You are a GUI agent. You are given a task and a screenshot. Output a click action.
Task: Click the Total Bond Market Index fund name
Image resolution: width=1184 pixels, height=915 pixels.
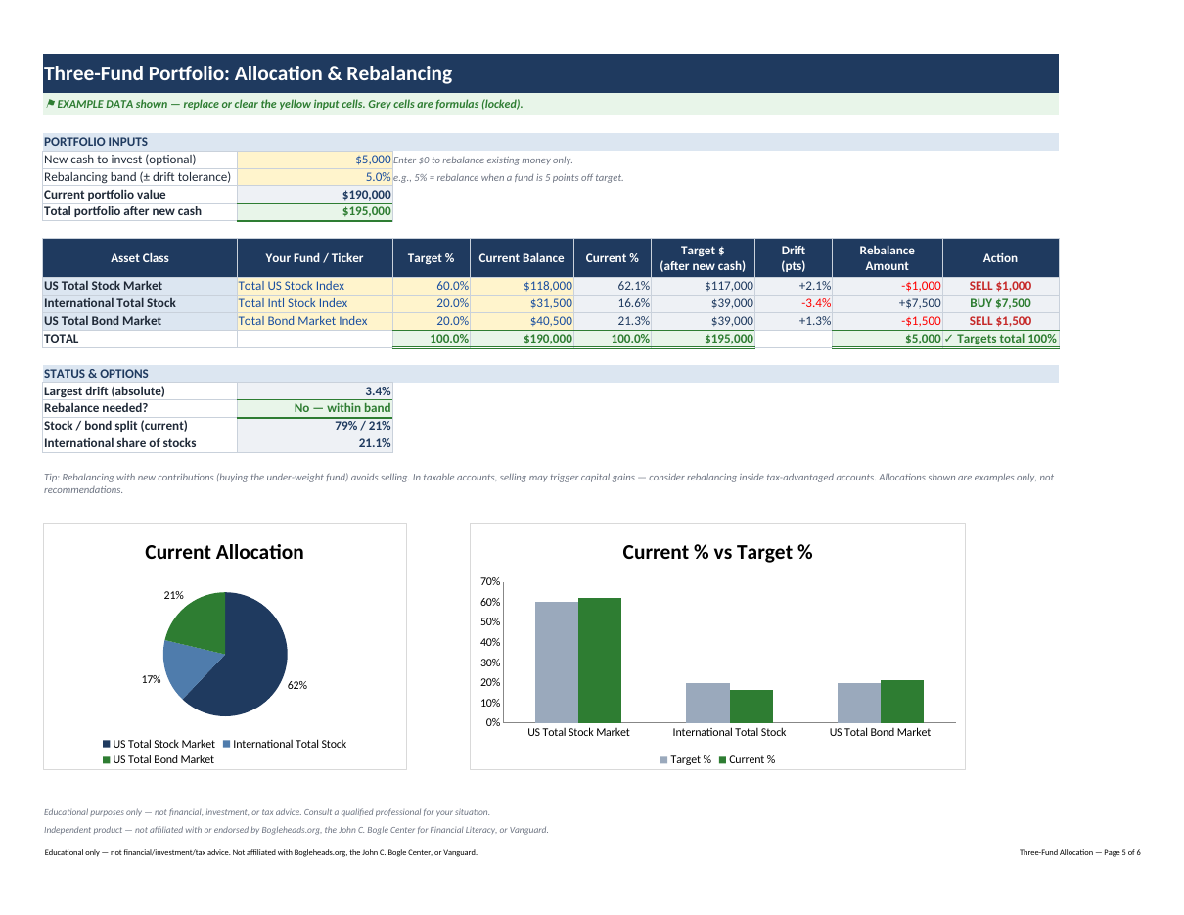315,321
